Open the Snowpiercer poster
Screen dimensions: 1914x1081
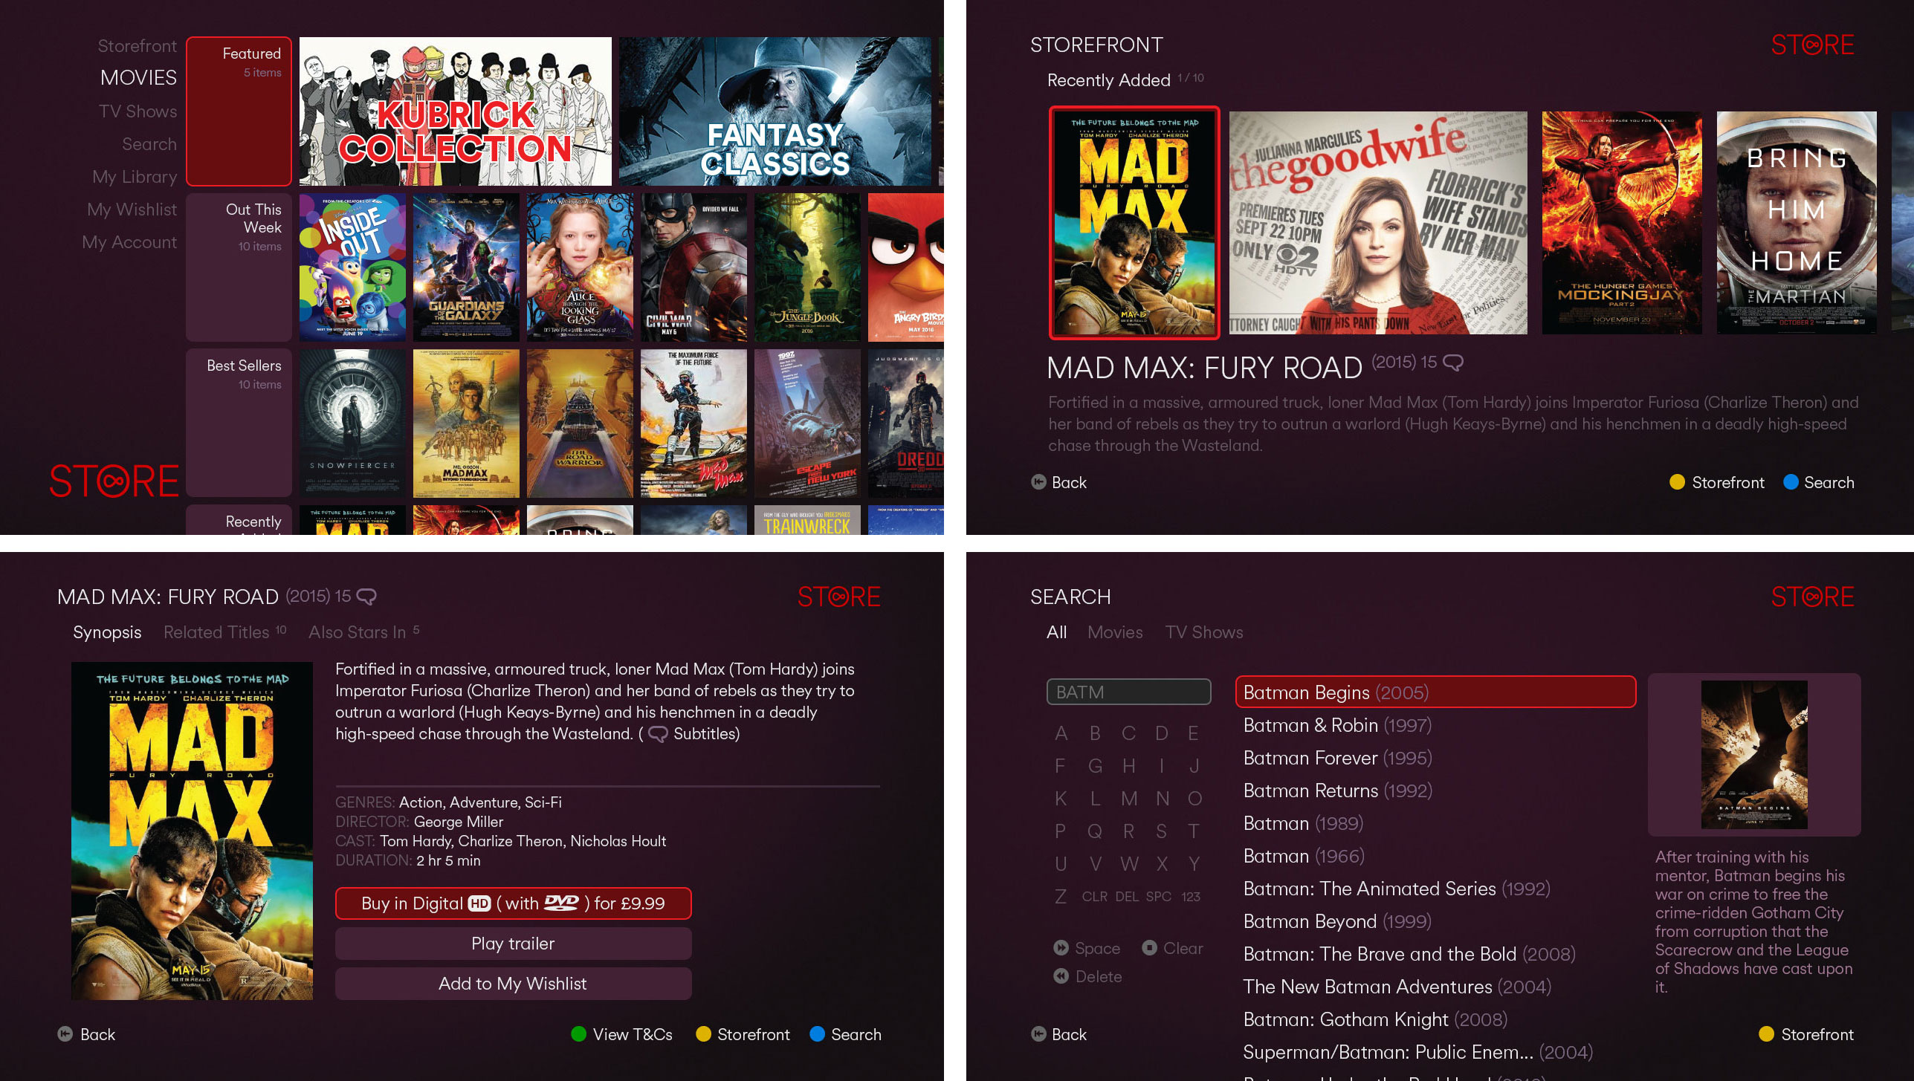pos(352,423)
